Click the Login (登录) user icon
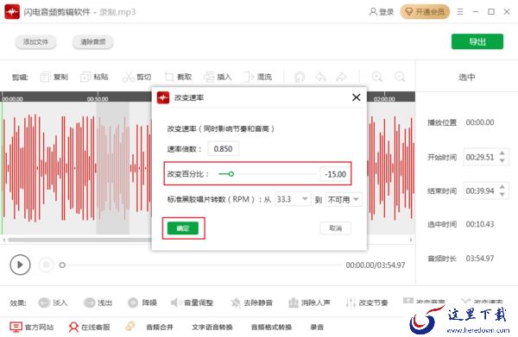 pyautogui.click(x=382, y=12)
